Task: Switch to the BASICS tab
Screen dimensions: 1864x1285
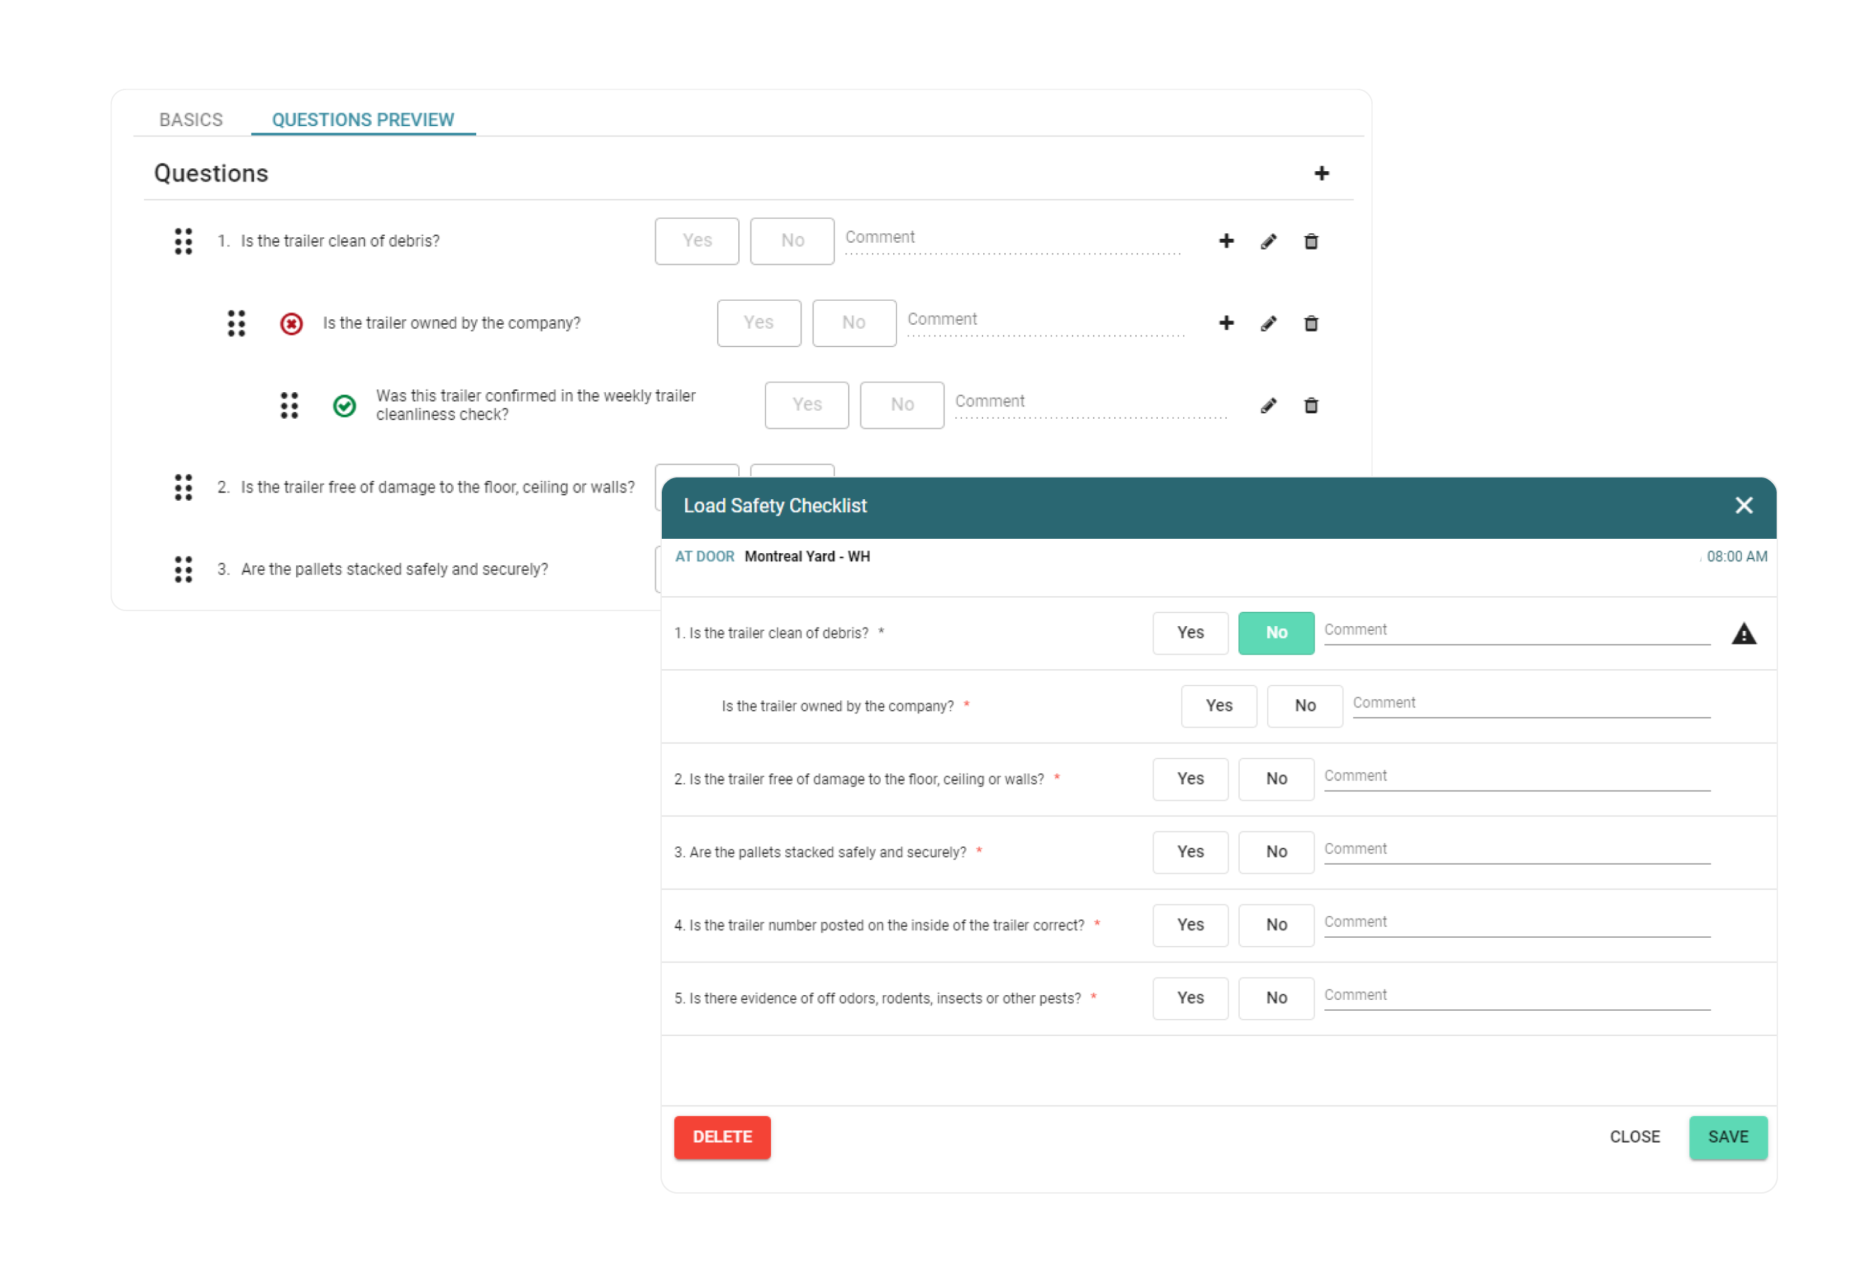Action: click(x=191, y=119)
